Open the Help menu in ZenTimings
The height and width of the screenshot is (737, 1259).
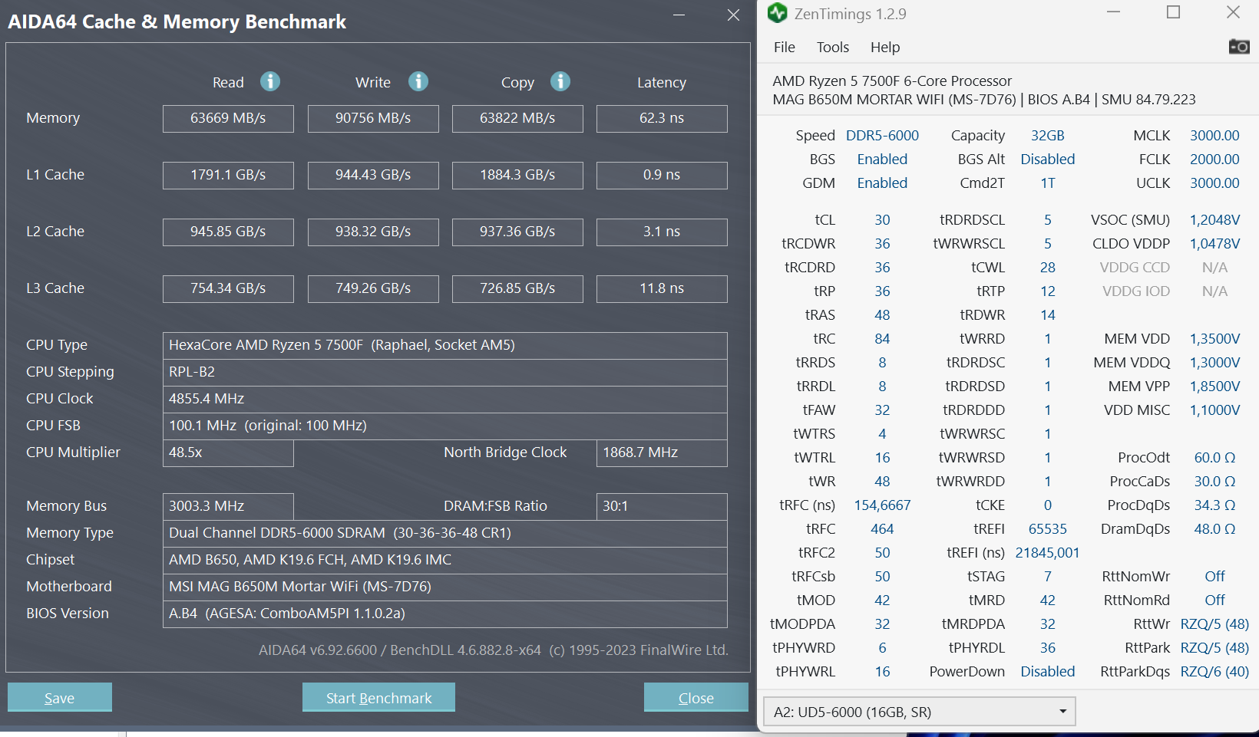pos(885,48)
